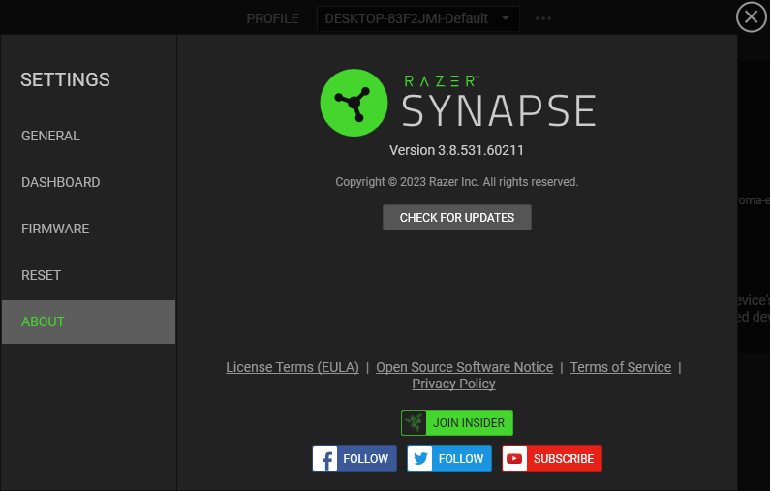Click the Check For Updates button
770x491 pixels.
click(457, 218)
